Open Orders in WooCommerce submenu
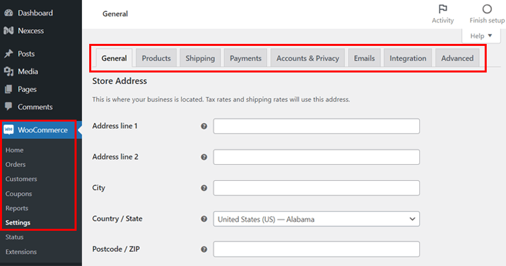Image resolution: width=506 pixels, height=266 pixels. (x=15, y=164)
